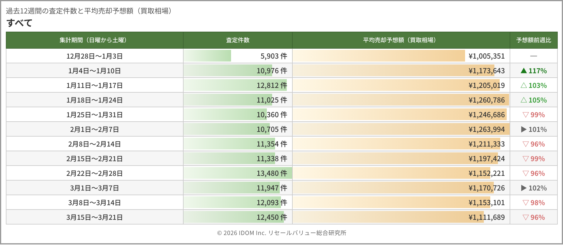This screenshot has height=245, width=563.
Task: Click the 予想額前週比 column header
Action: click(533, 40)
